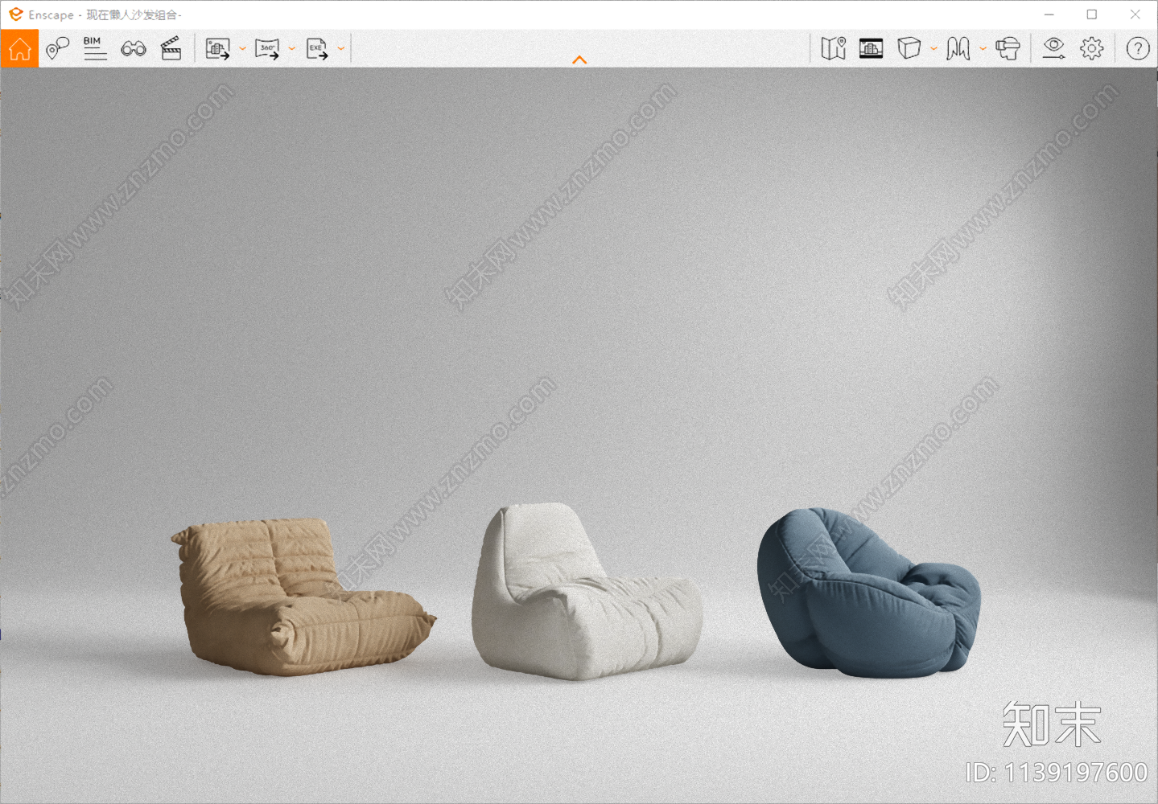Click the orange Home button
The image size is (1158, 804).
point(19,48)
